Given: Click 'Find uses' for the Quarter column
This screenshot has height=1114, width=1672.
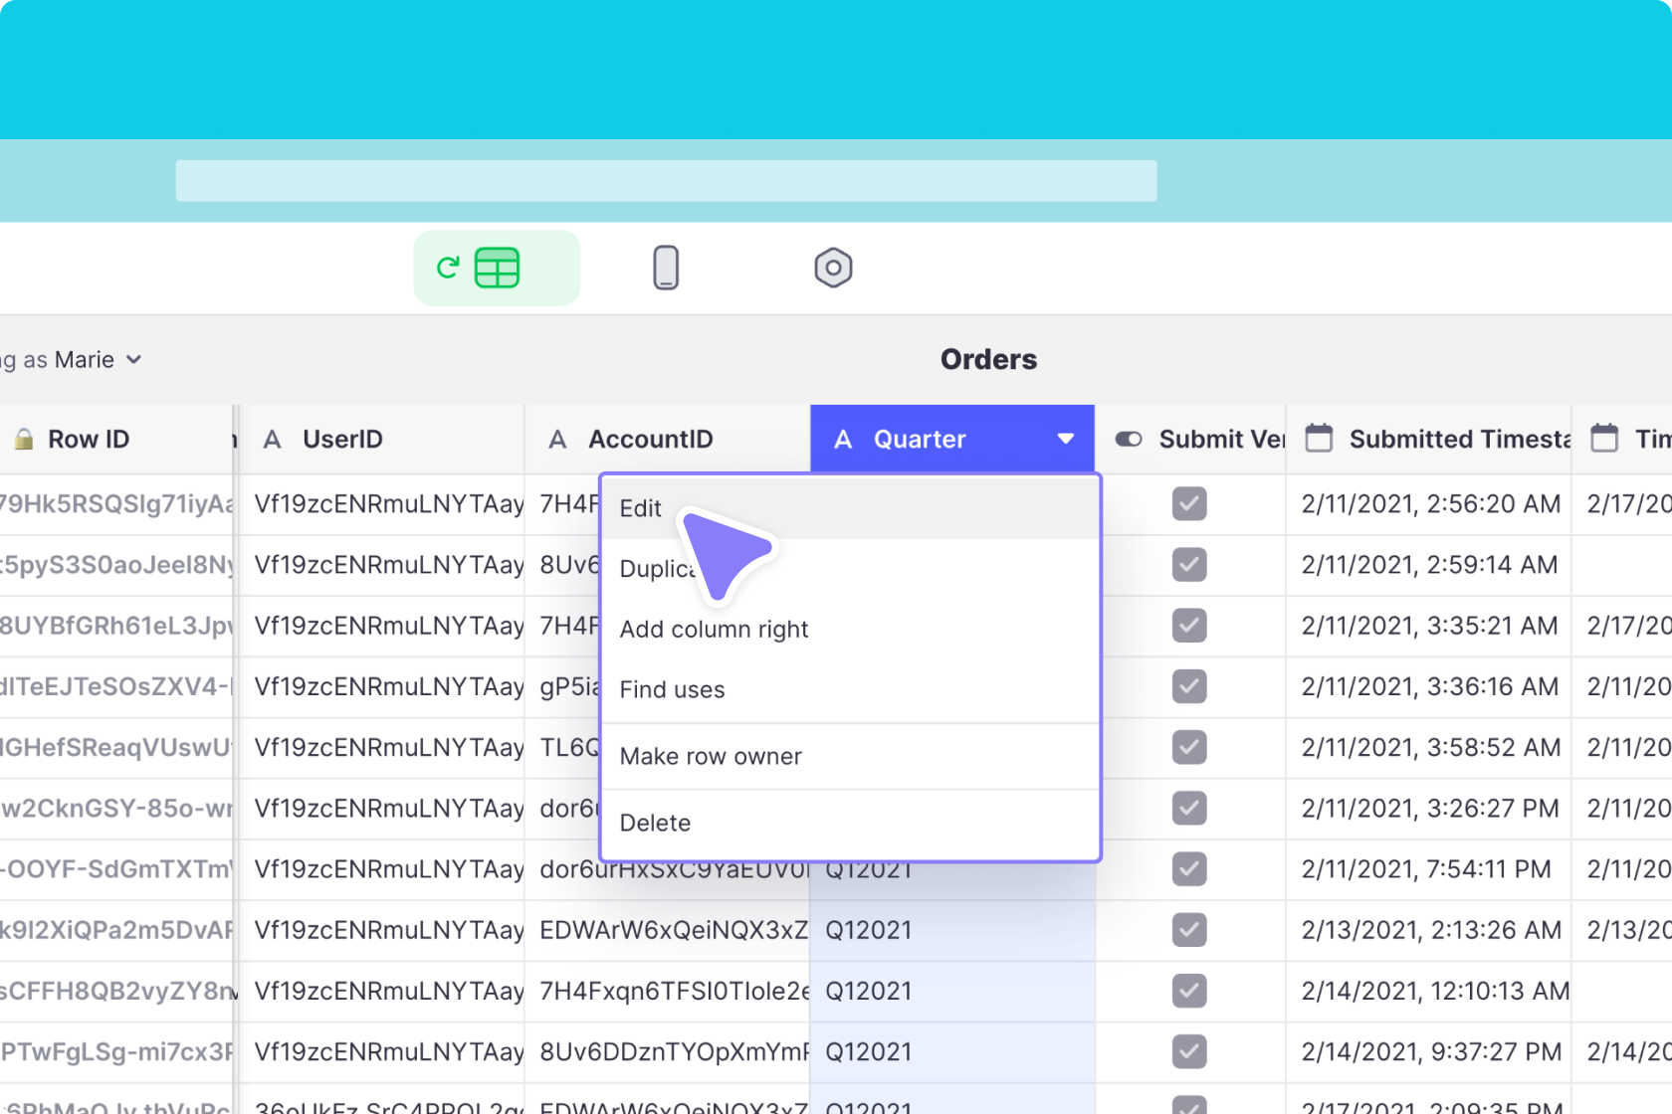Looking at the screenshot, I should click(672, 689).
